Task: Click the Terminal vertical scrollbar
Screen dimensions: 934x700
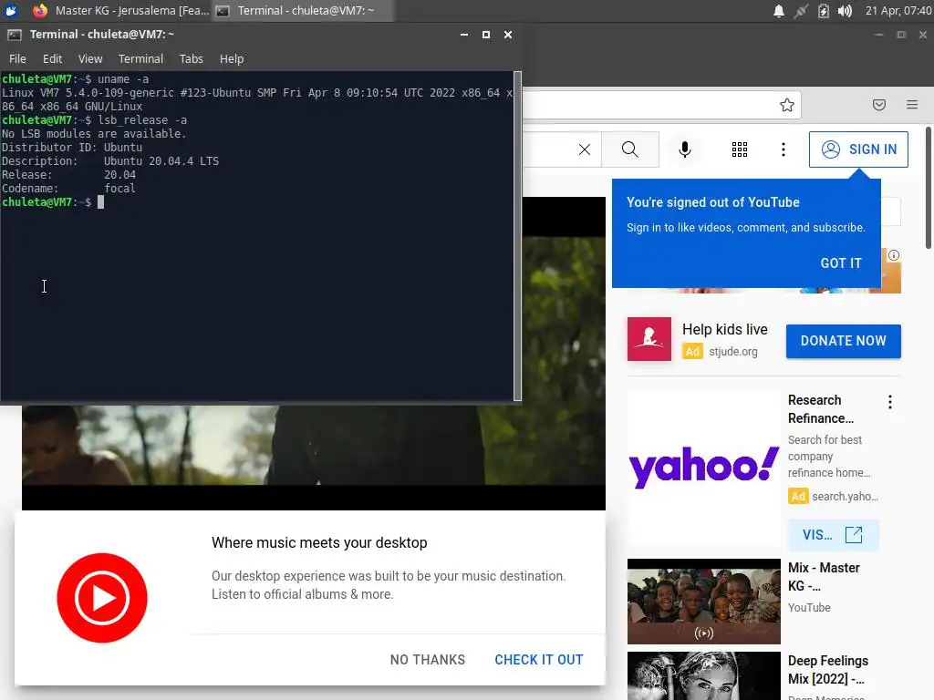Action: [517, 236]
